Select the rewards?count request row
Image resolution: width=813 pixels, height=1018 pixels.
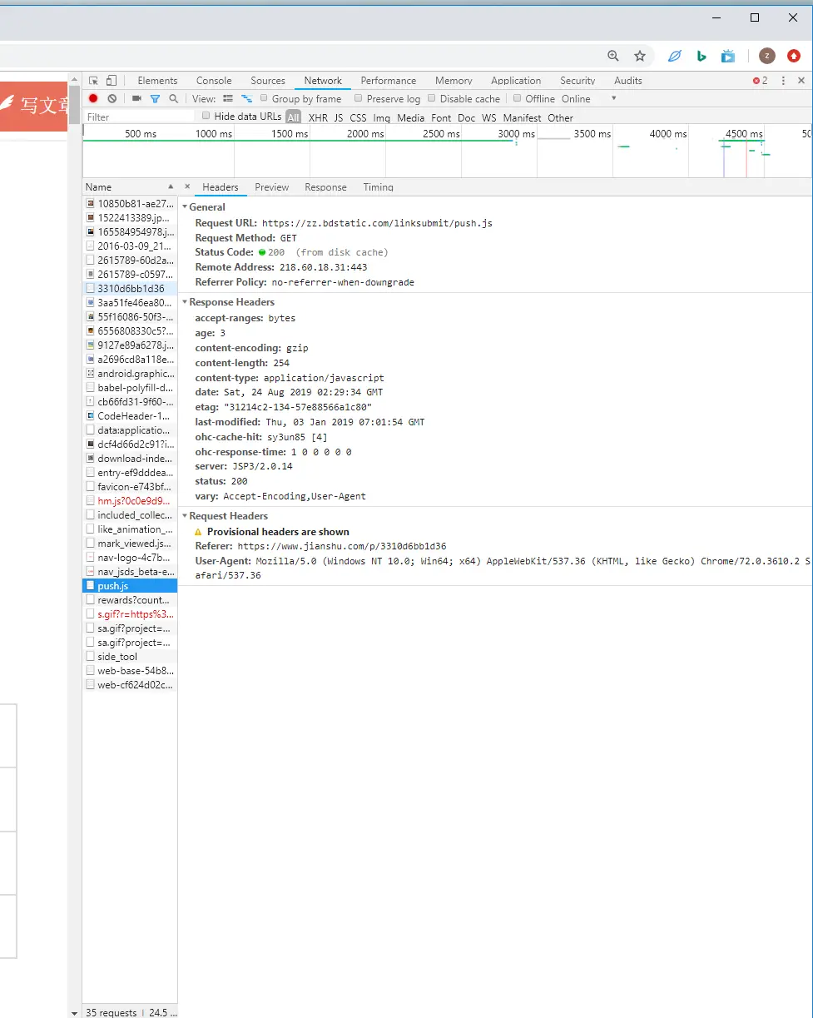tap(130, 599)
